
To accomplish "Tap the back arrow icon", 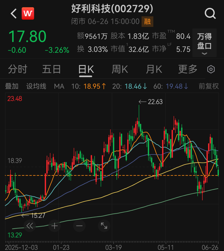I will (x=13, y=13).
